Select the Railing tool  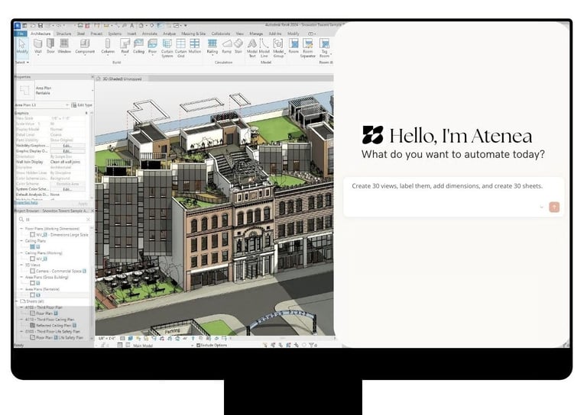pos(212,47)
